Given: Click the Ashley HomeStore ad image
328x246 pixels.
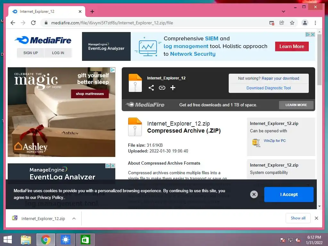Looking at the screenshot, I should (61, 112).
